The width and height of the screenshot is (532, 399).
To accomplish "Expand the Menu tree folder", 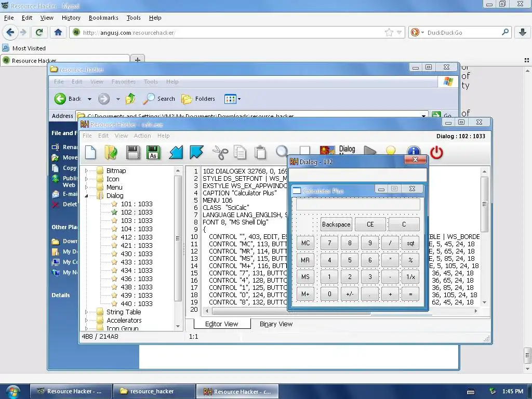I will pos(86,187).
